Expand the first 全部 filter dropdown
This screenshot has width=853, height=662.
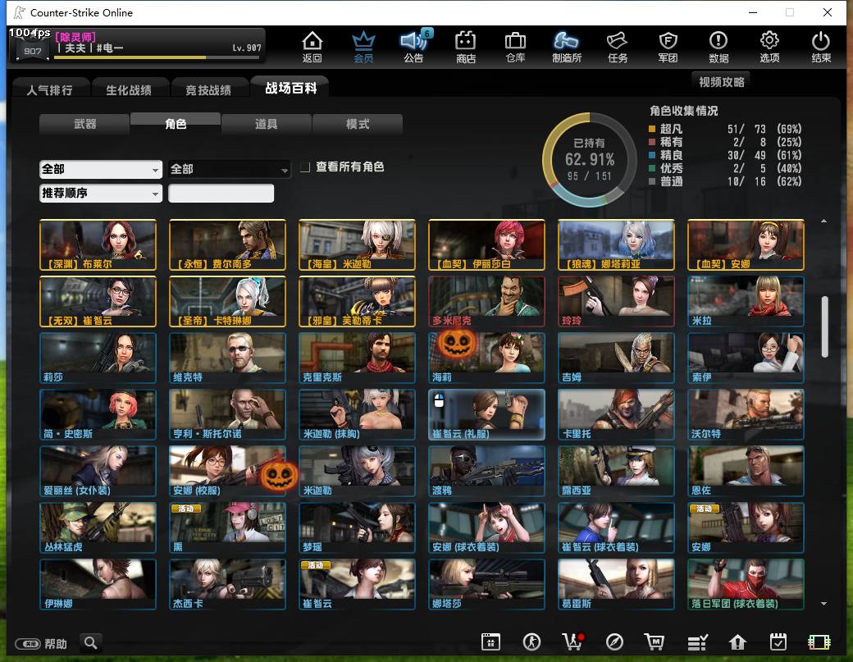tap(101, 169)
